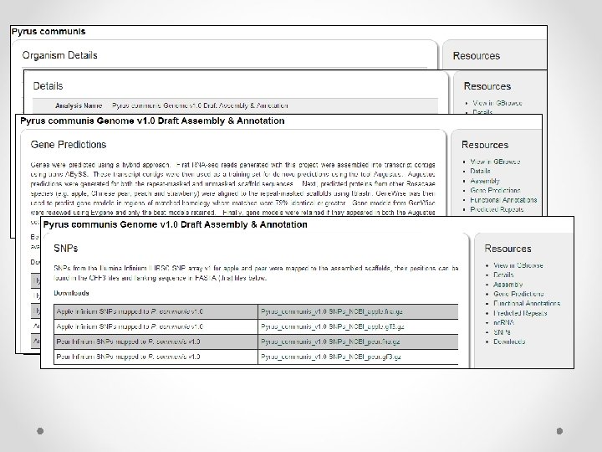The width and height of the screenshot is (602, 452).
Task: Download Pyrus_communis_v1.0 SNPs_NCBI_pear.gff3.gz file
Action: pyautogui.click(x=331, y=357)
